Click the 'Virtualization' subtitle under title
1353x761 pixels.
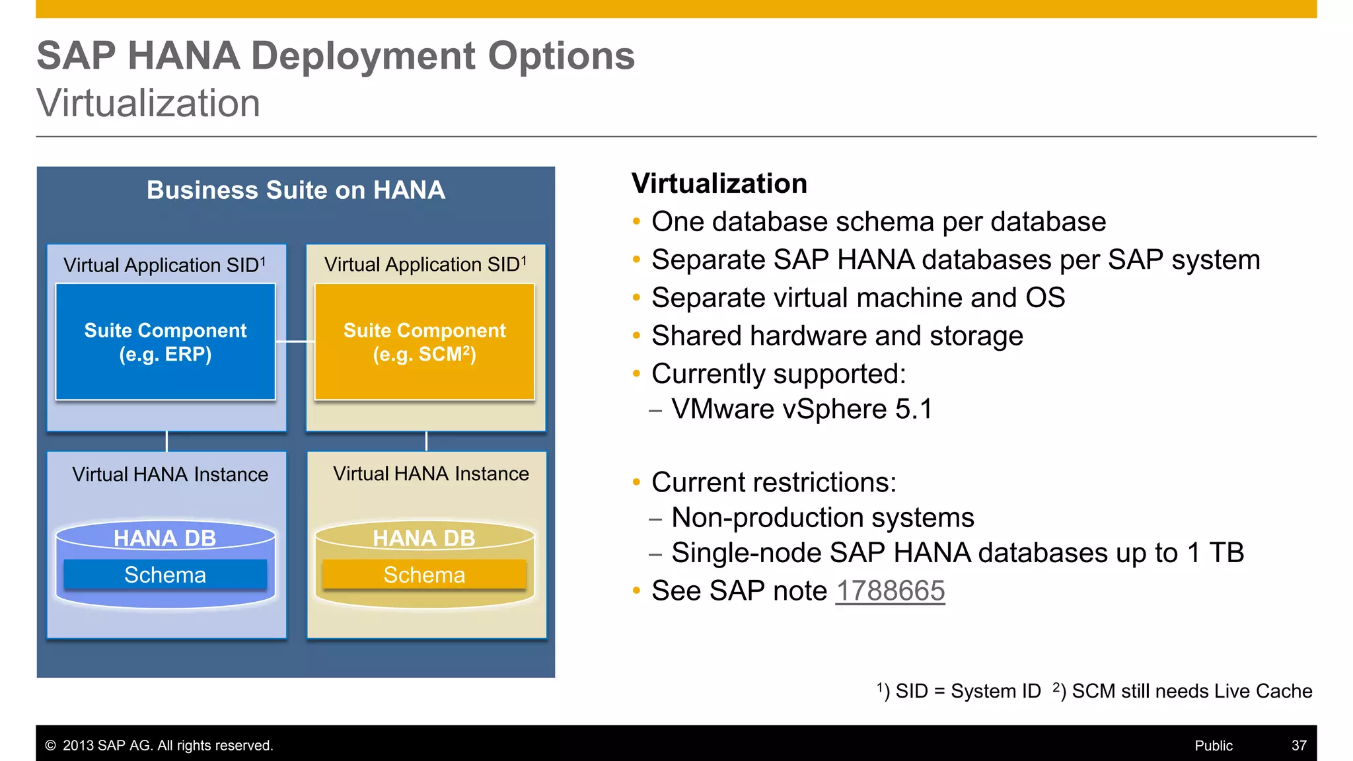coord(149,103)
